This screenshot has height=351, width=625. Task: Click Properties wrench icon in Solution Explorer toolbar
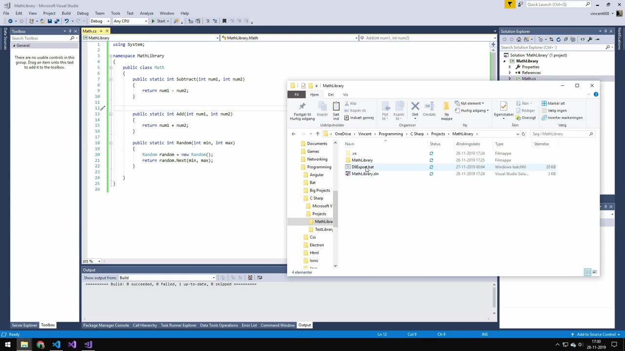(590, 39)
